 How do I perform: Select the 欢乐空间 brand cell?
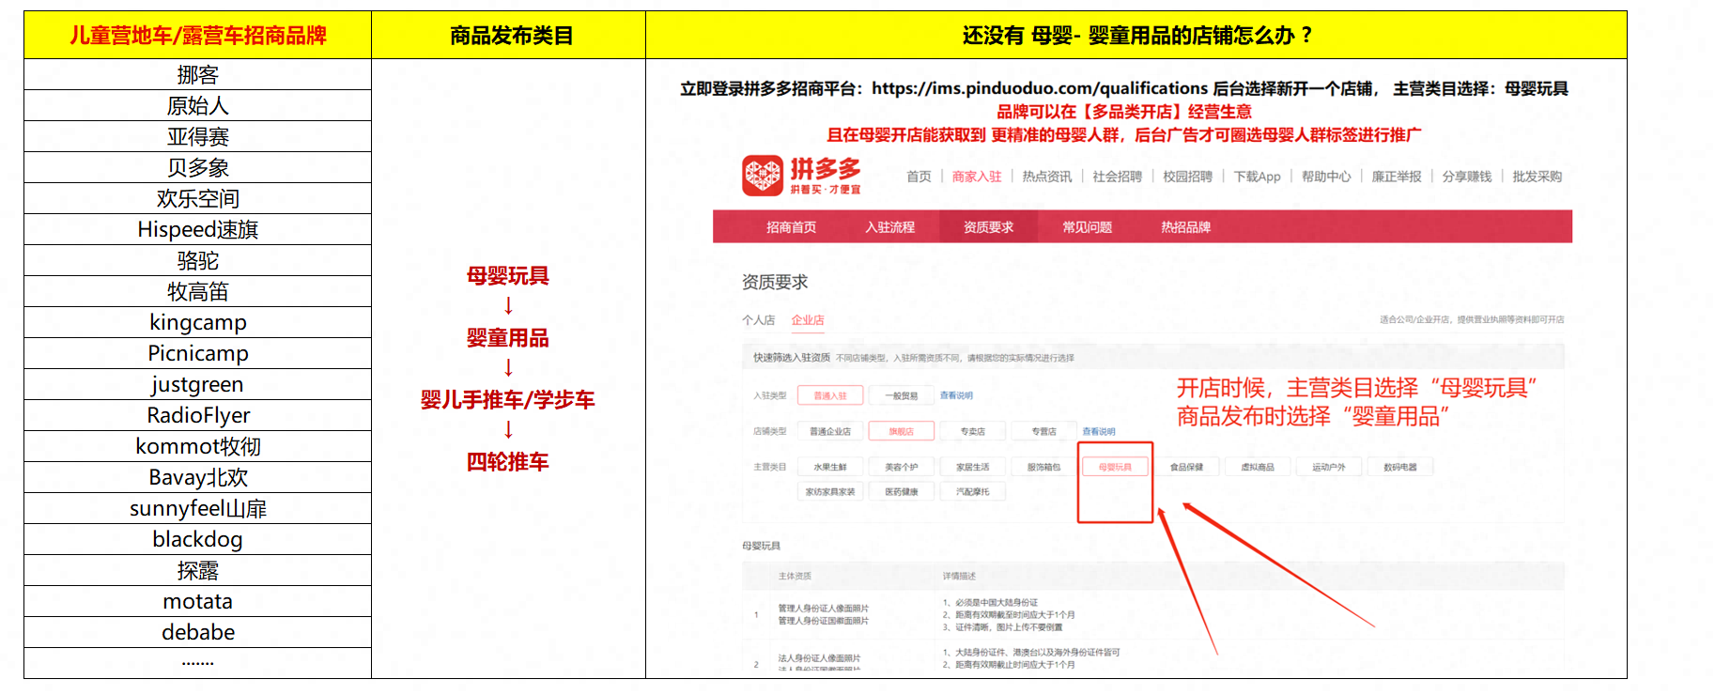coord(198,198)
